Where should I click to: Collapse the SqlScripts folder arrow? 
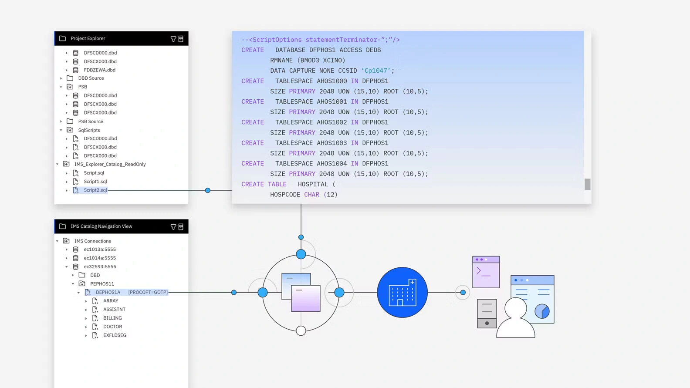point(61,130)
